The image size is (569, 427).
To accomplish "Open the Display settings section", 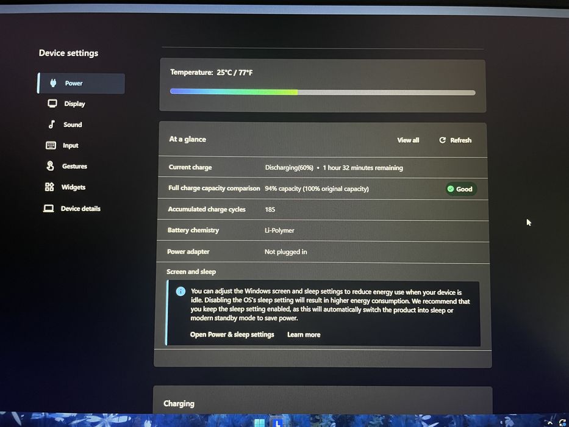I will 66,104.
